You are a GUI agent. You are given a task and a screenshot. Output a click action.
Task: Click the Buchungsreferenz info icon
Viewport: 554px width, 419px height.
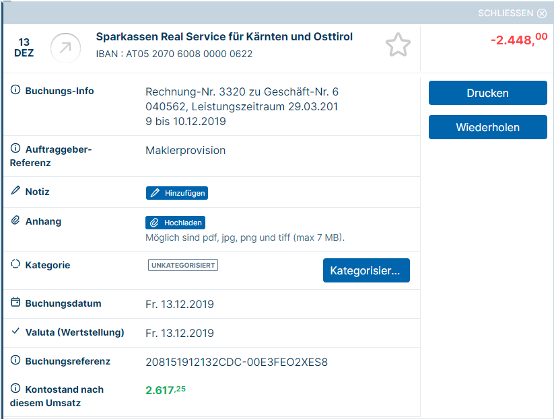[15, 360]
